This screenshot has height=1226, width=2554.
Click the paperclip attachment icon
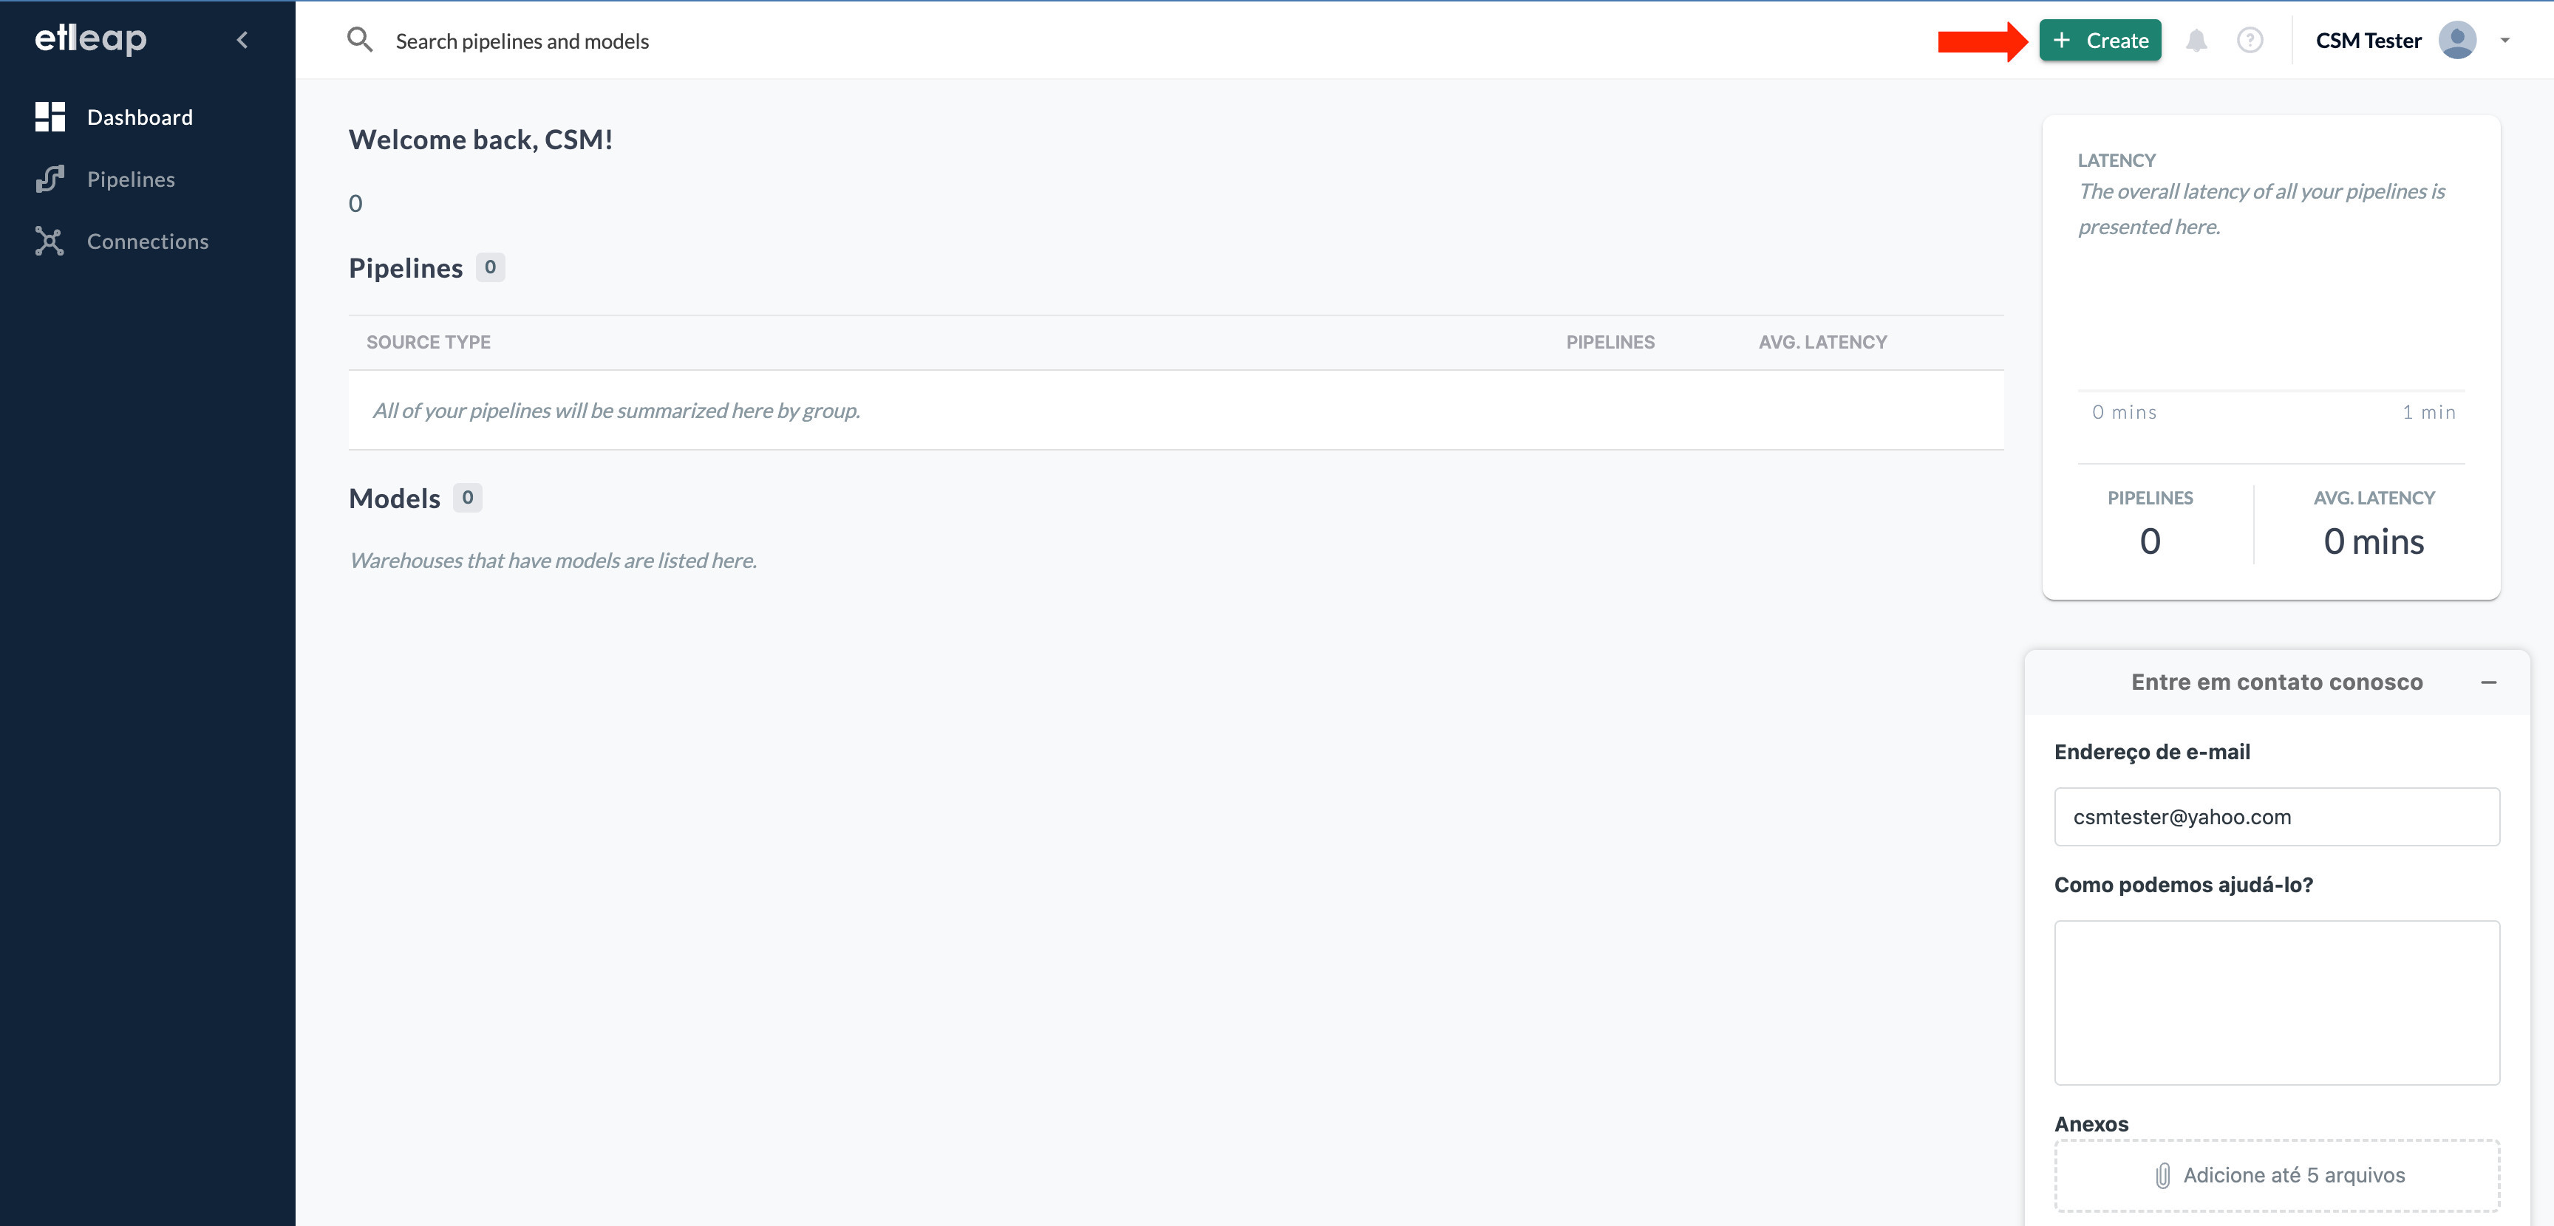pyautogui.click(x=2162, y=1176)
